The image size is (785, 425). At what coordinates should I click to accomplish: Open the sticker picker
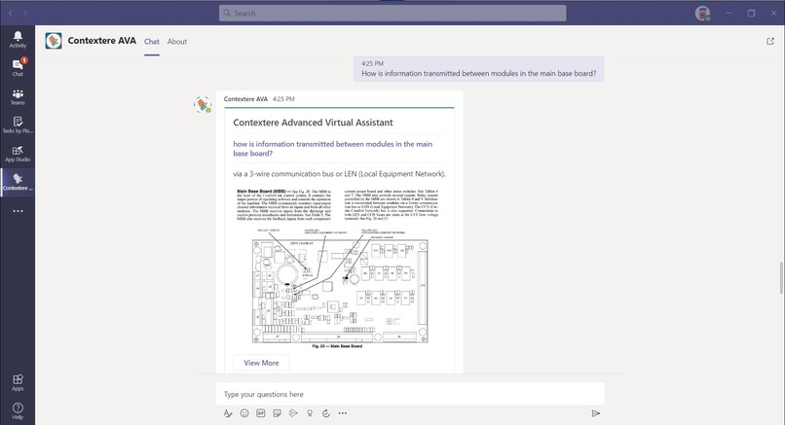[277, 413]
